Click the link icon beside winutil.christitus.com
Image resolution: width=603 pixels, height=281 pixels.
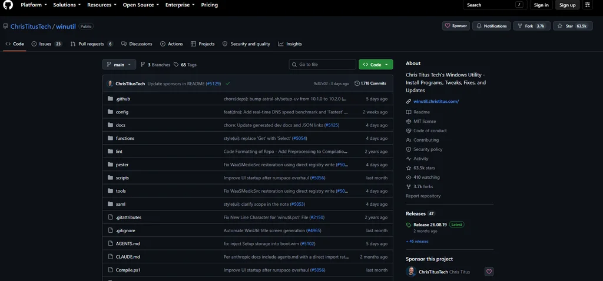tap(409, 101)
